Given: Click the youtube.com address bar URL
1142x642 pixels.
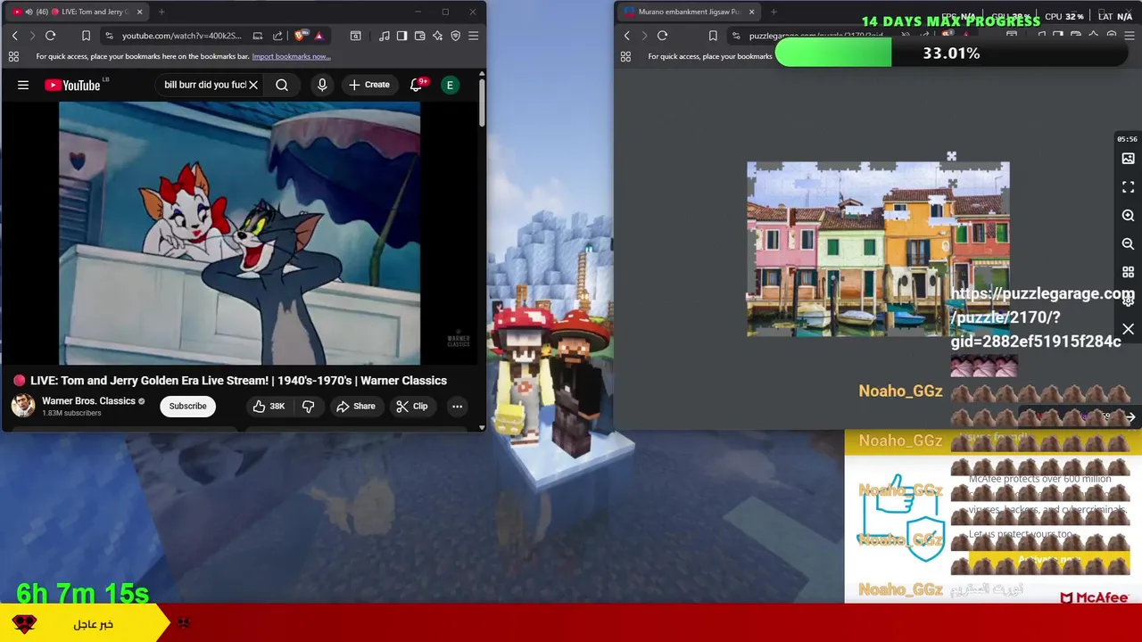Looking at the screenshot, I should coord(181,36).
